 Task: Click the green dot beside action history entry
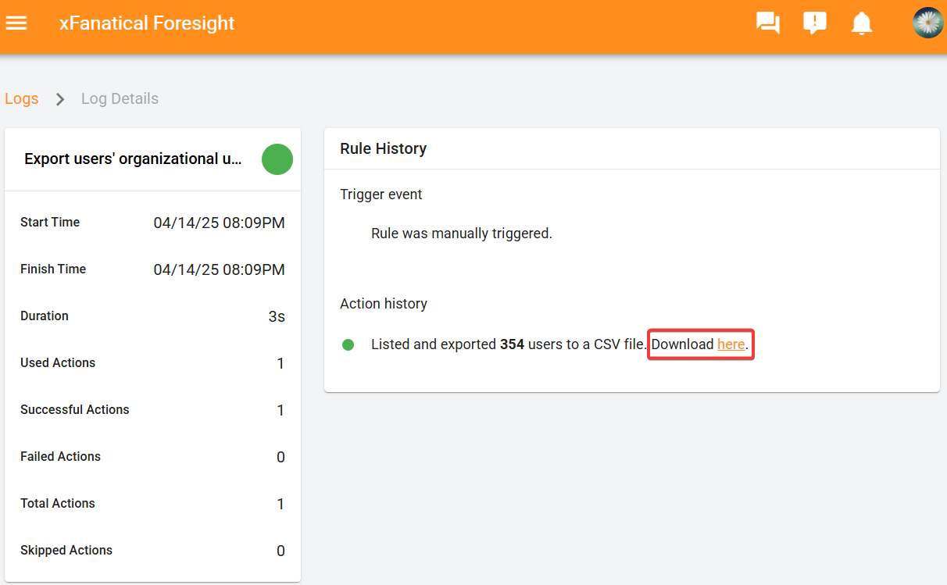[x=348, y=344]
